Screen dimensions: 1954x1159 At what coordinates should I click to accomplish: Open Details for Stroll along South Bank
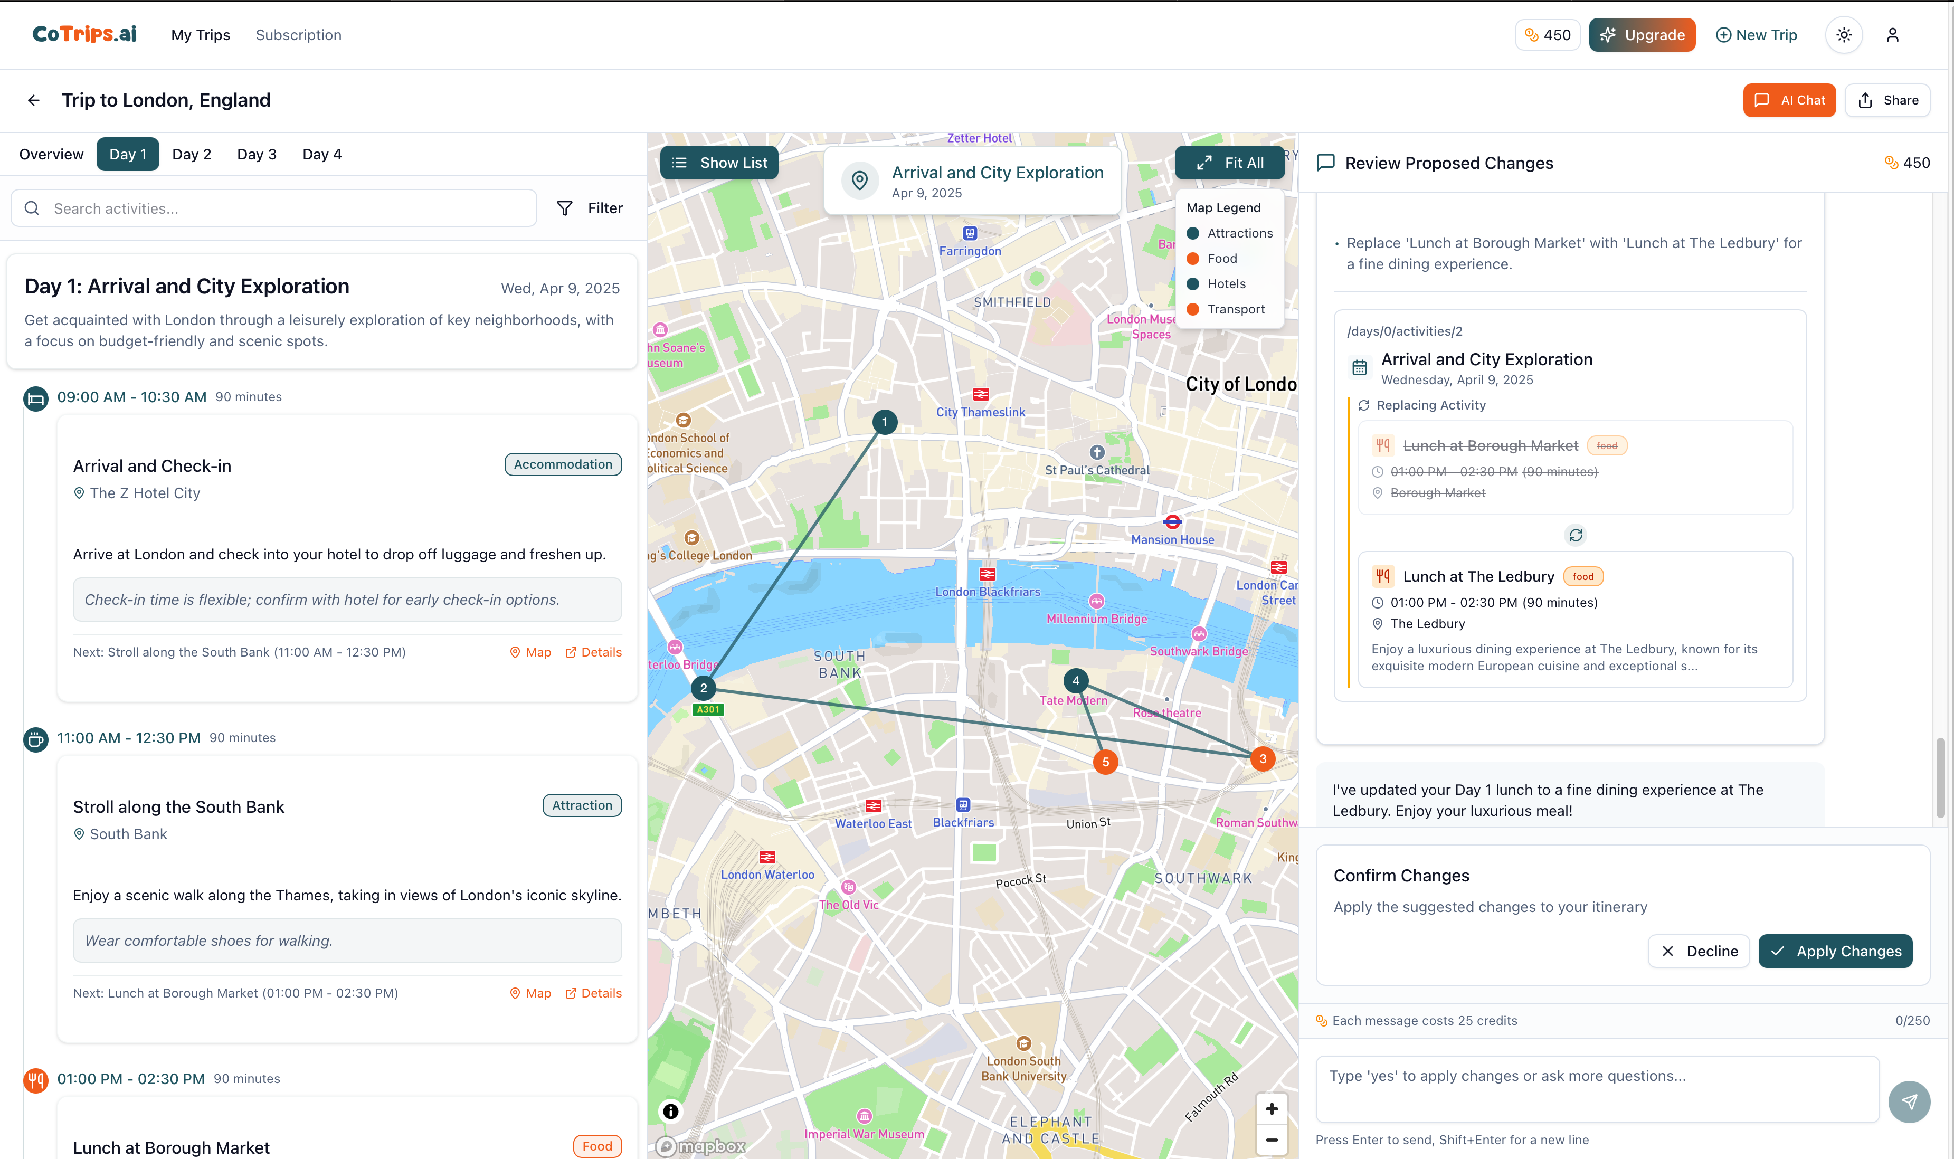click(x=593, y=993)
